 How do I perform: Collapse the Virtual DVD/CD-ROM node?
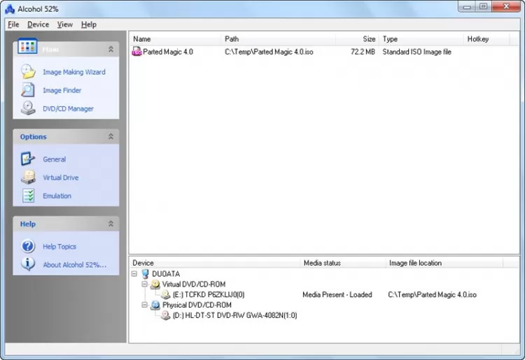coord(145,284)
